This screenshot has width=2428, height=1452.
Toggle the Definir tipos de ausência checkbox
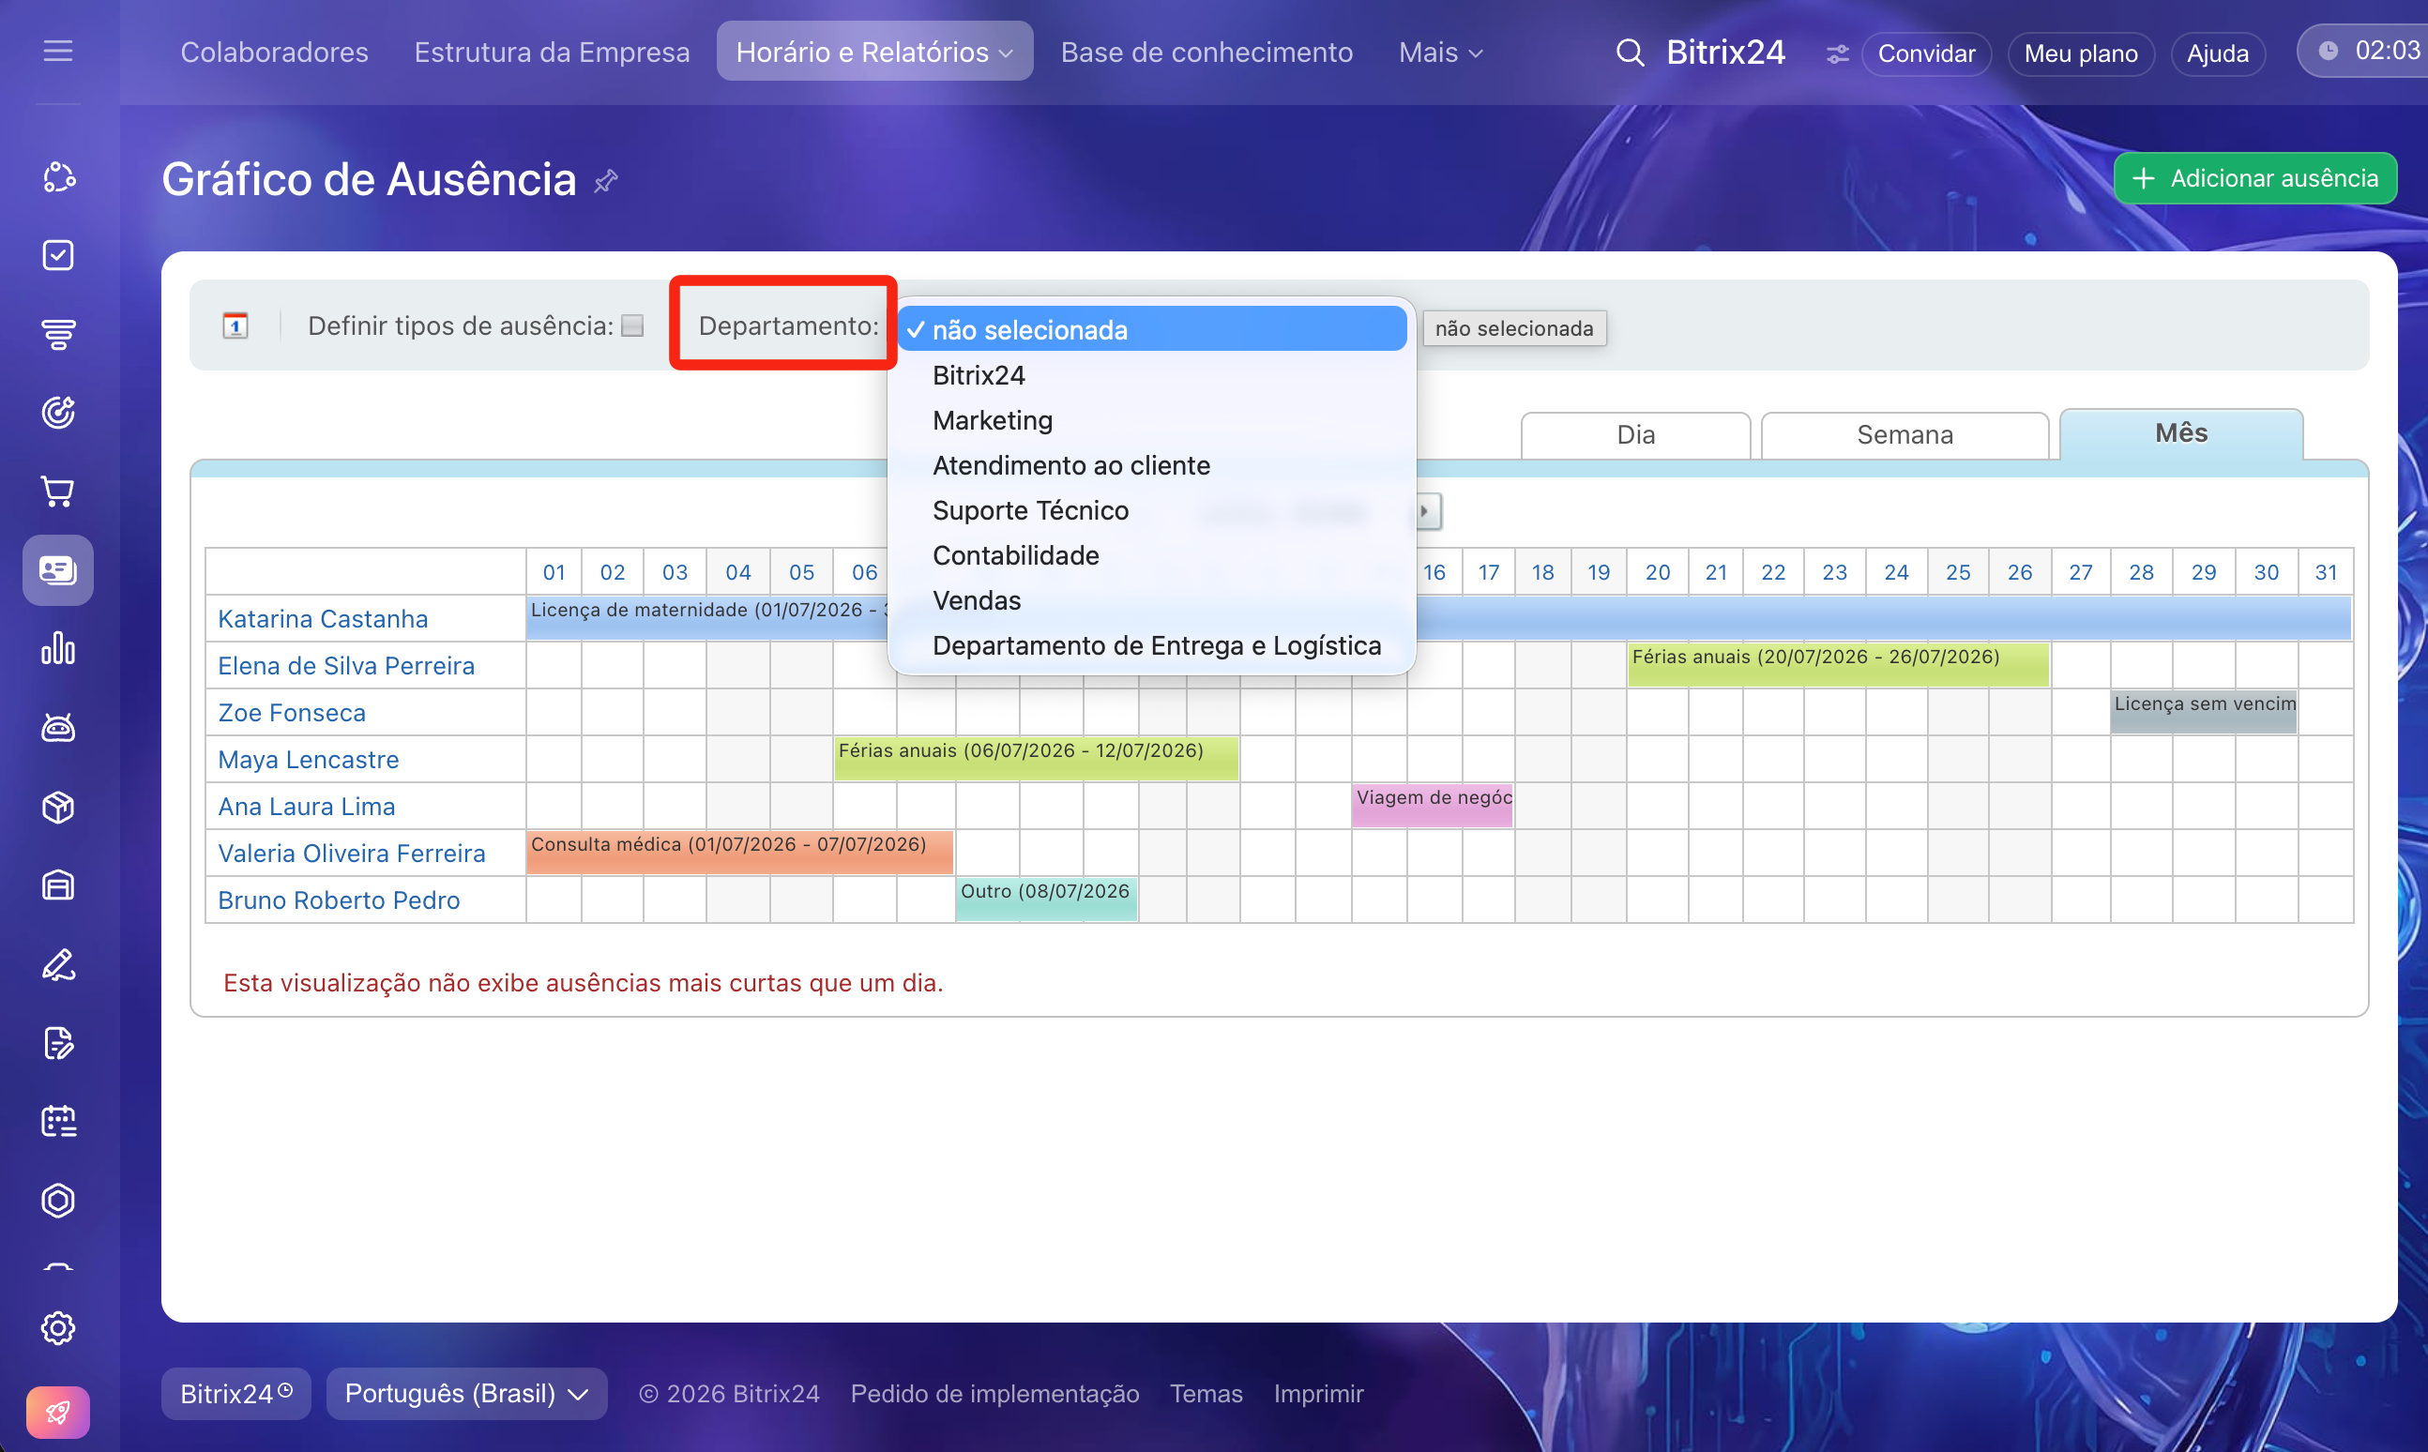coord(633,325)
